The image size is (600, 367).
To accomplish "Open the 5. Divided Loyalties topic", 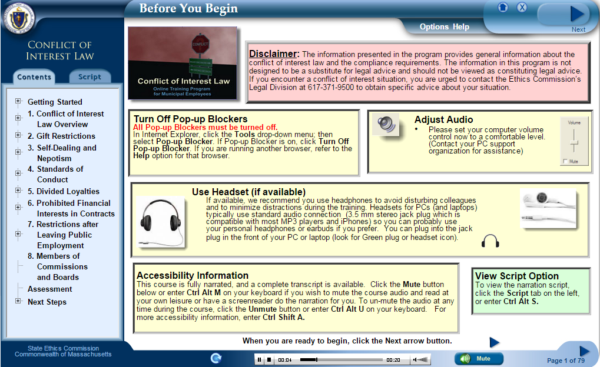I will click(64, 192).
